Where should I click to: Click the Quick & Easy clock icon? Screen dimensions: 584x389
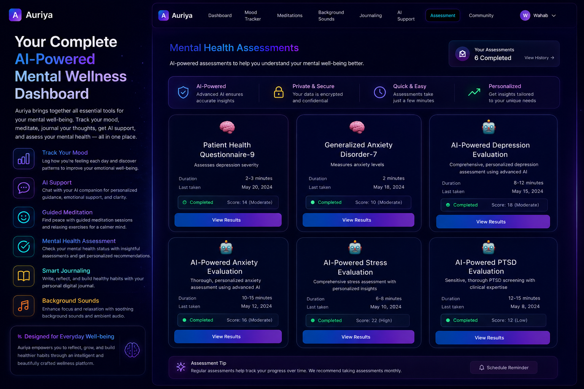380,92
